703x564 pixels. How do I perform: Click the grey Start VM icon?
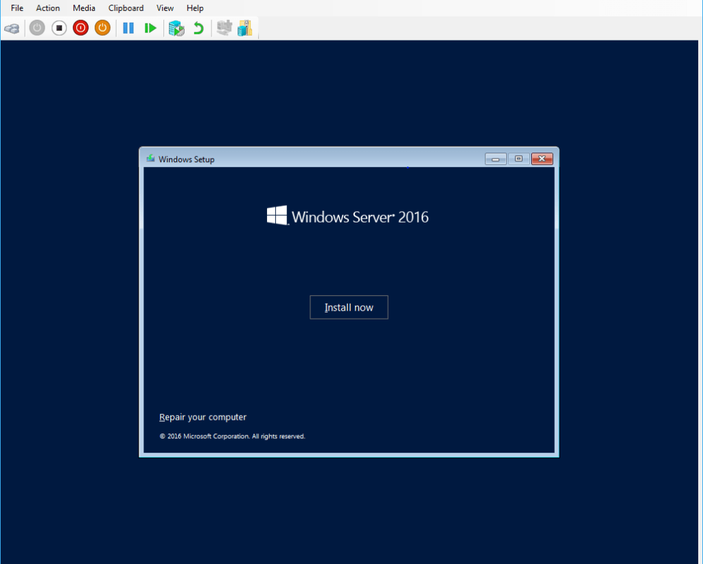[x=37, y=27]
